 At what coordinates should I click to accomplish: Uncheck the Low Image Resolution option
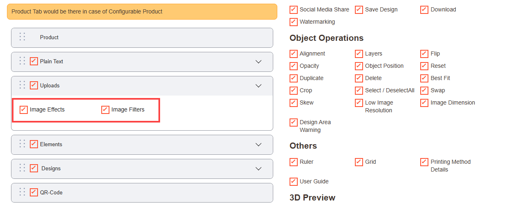point(359,102)
